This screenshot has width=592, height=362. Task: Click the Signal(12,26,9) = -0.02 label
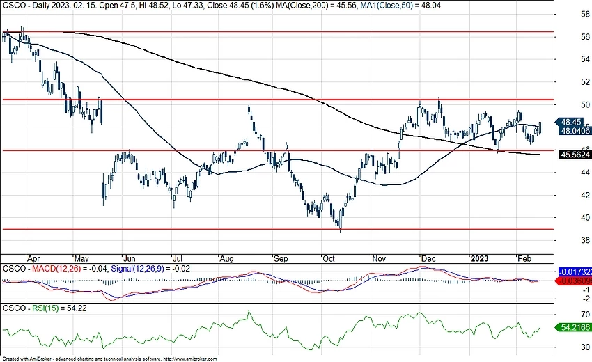(x=150, y=269)
